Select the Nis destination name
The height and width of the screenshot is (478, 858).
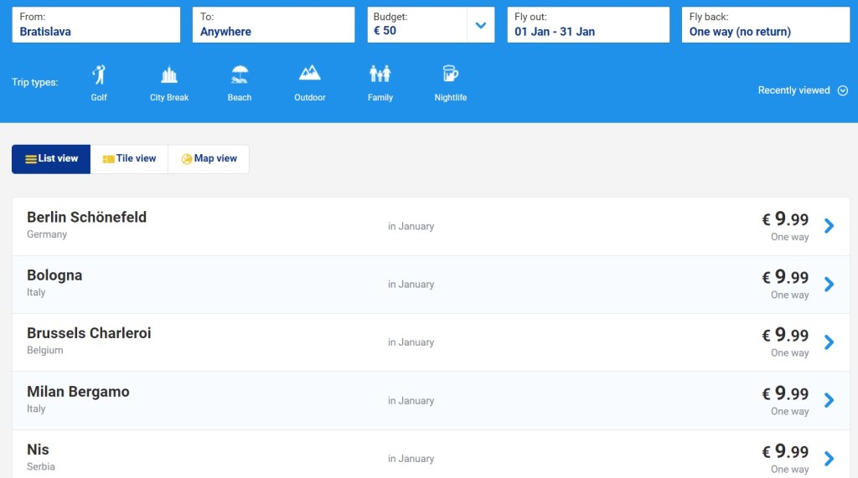38,450
